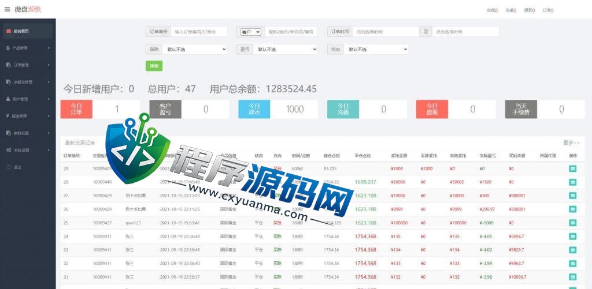Open the action icon for order 26
Screen dimensions: 592x289
coord(573,209)
